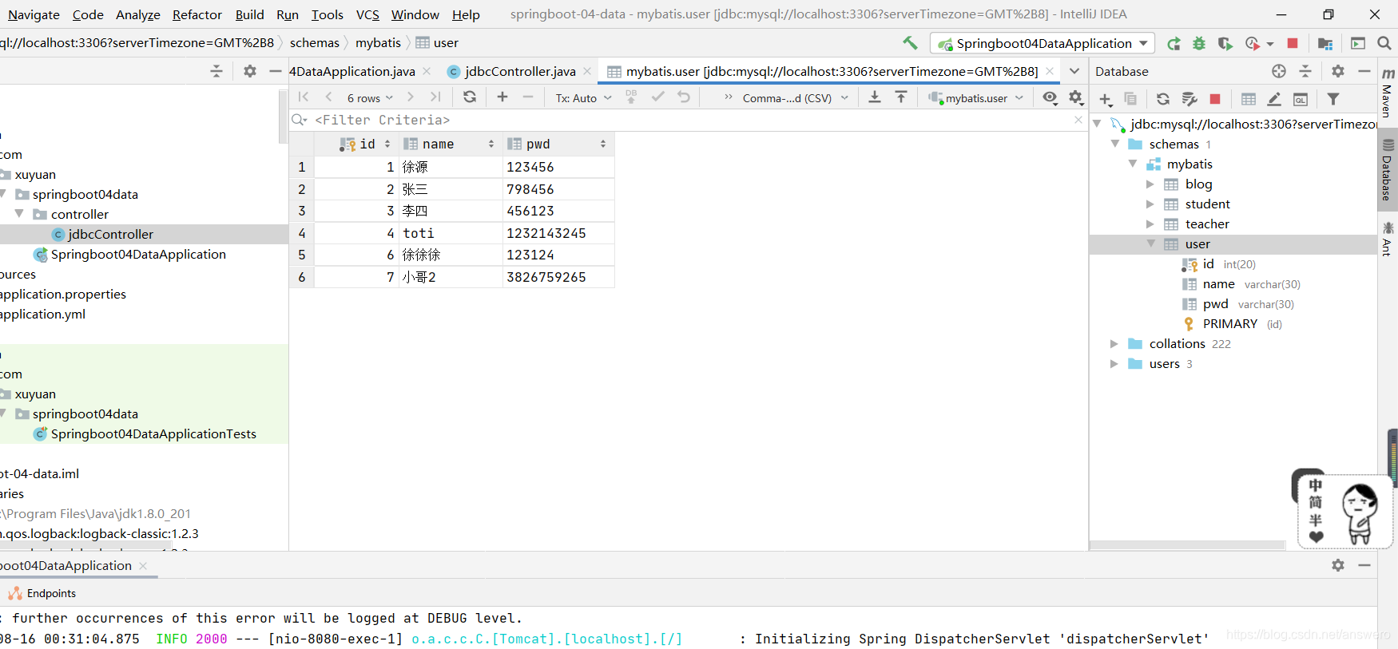Open table editor grid icon in Database panel
The image size is (1398, 649).
(1249, 99)
